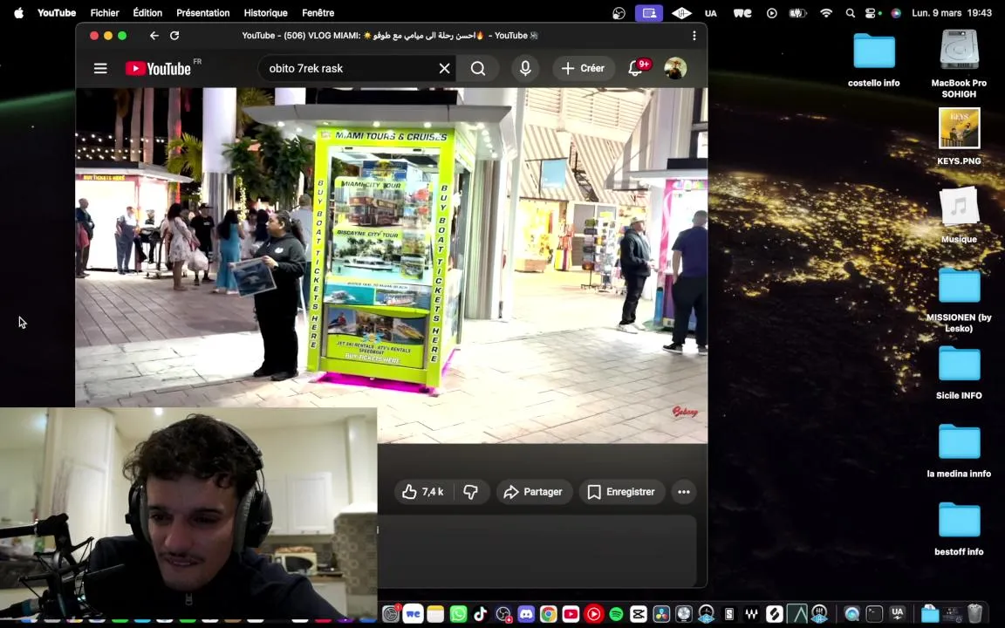1005x628 pixels.
Task: Open the YouTube account avatar menu
Action: (x=675, y=68)
